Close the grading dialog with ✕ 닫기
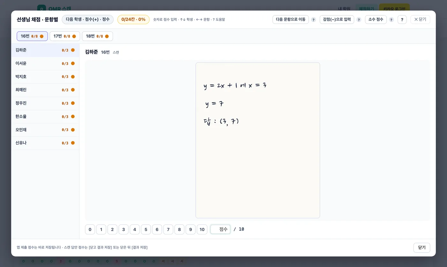This screenshot has height=267, width=447. [420, 19]
